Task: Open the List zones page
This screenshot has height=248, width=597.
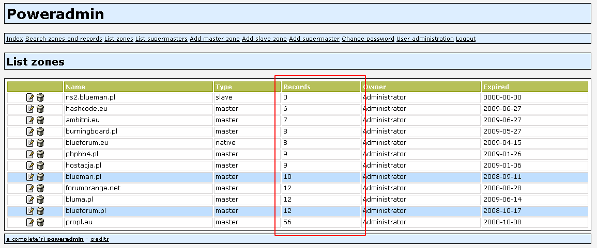Action: [119, 39]
